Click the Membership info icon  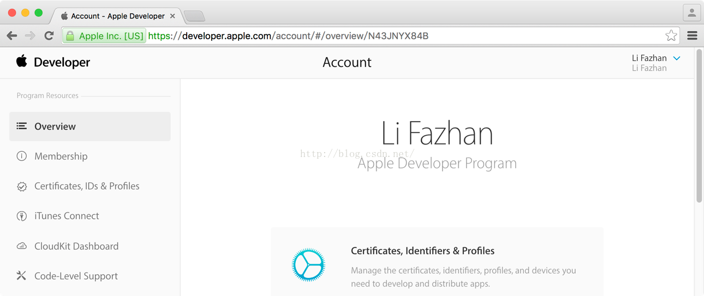(x=22, y=156)
